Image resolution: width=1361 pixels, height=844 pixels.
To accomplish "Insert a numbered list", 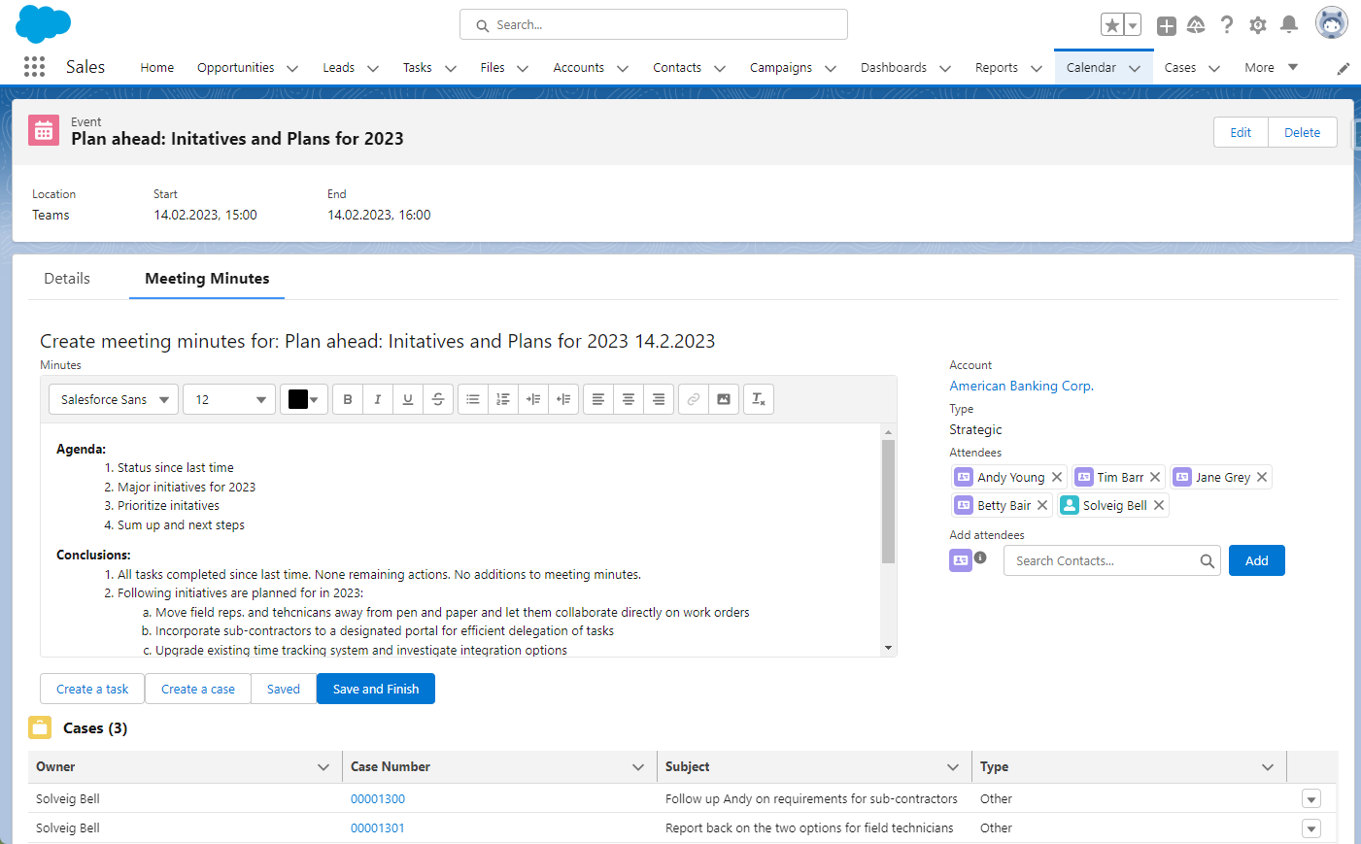I will 503,399.
